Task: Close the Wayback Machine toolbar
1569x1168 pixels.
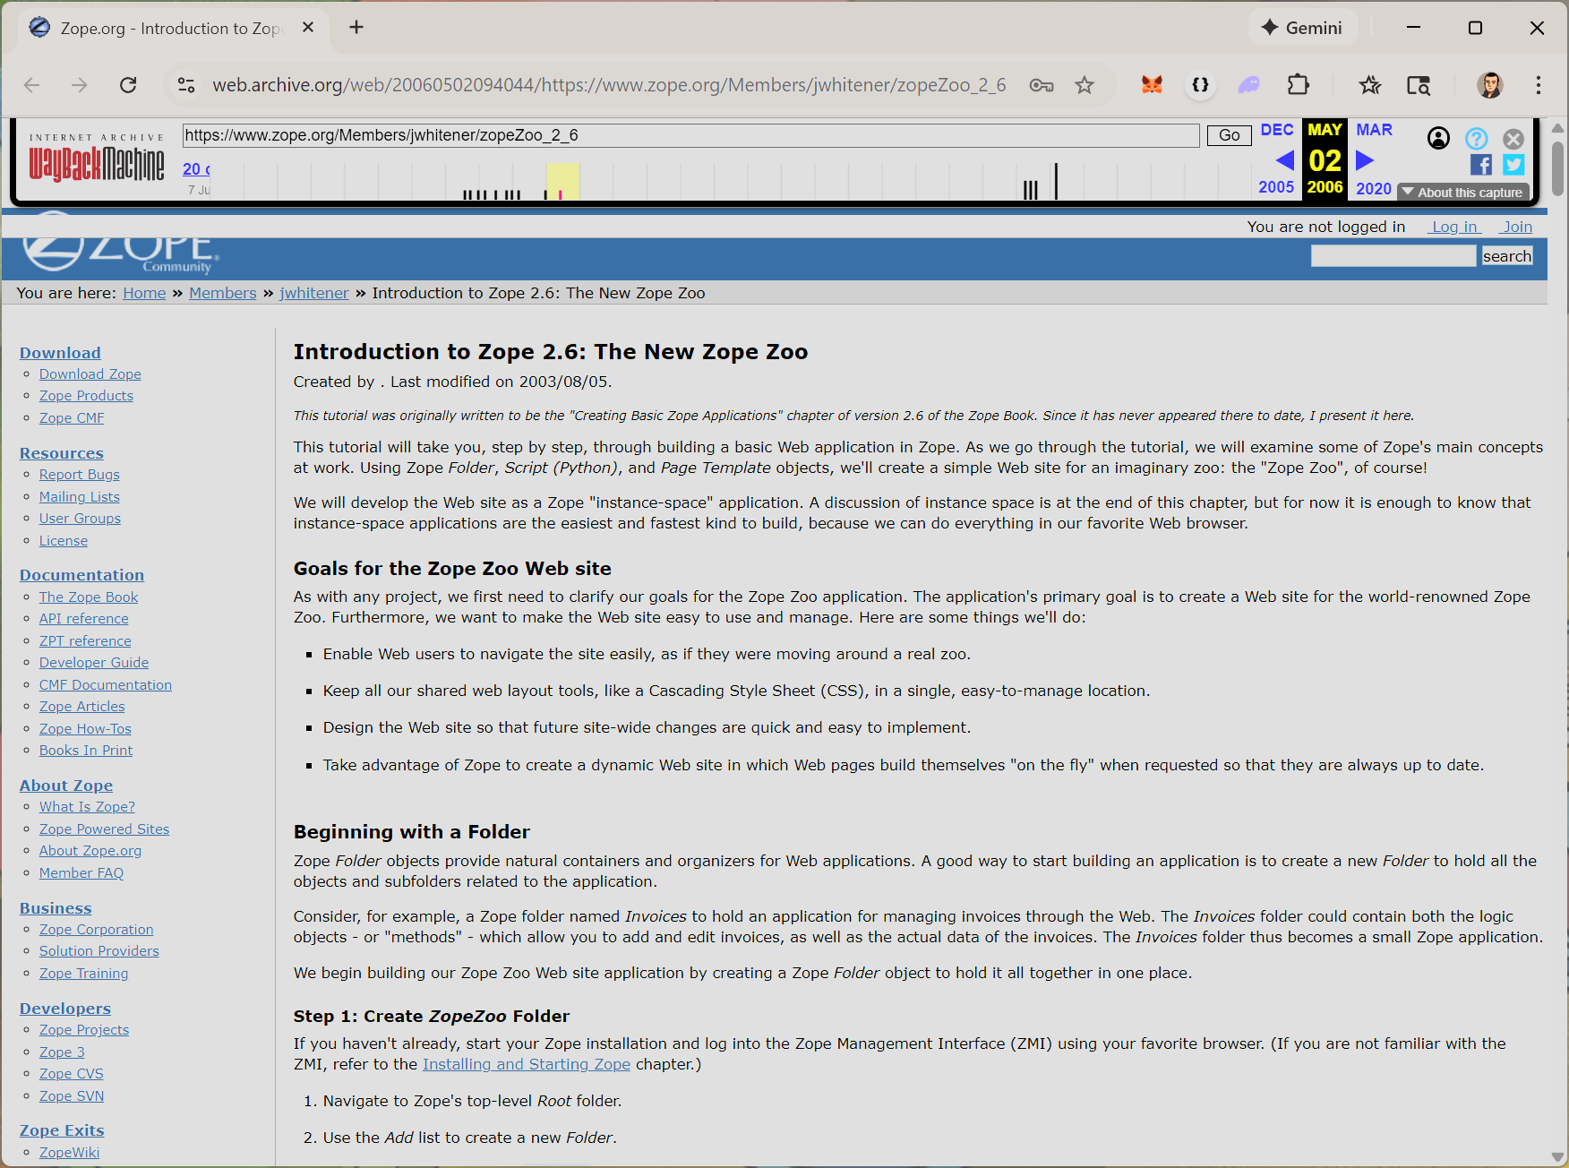Action: click(1513, 139)
